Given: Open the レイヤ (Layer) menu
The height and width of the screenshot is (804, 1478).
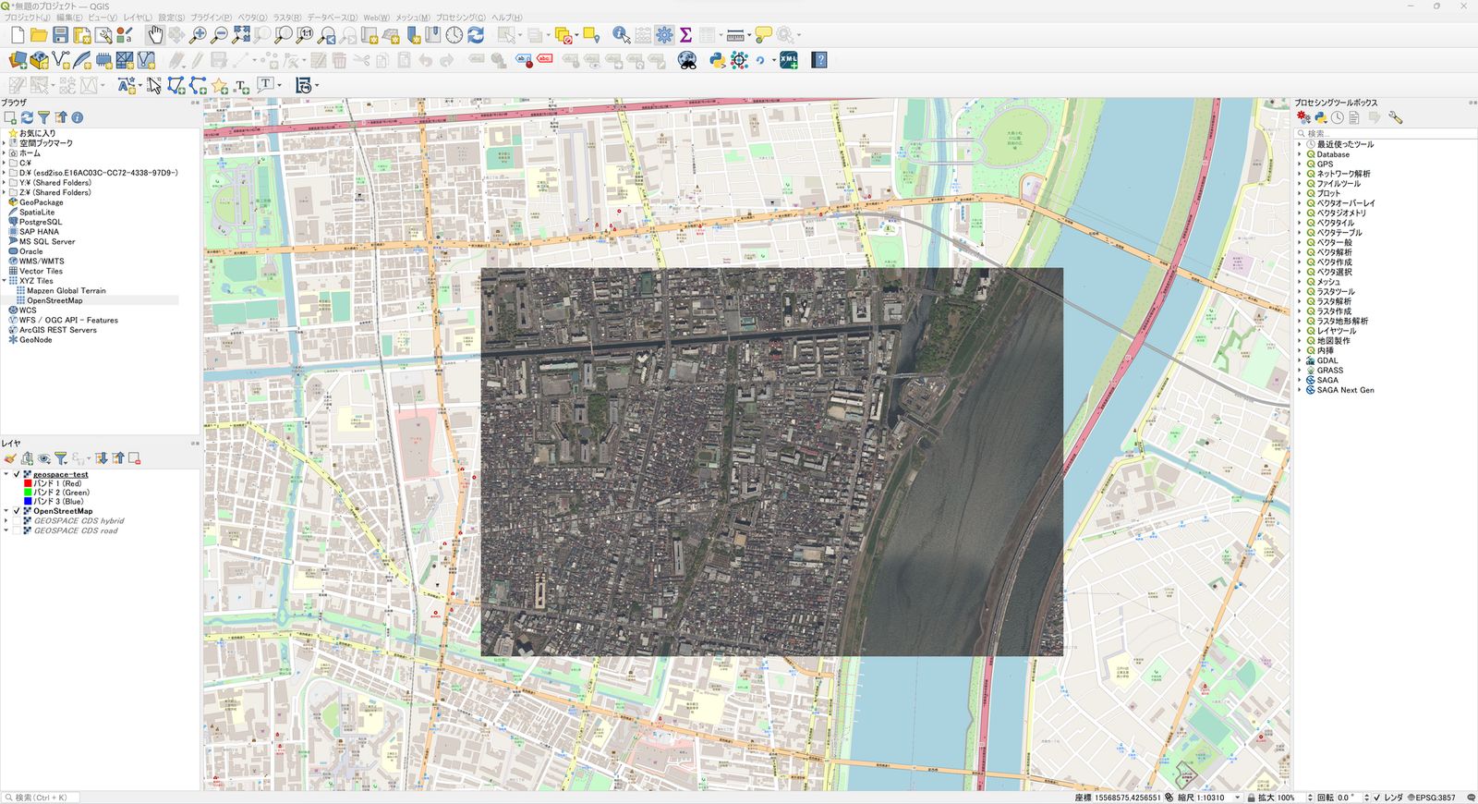Looking at the screenshot, I should click(138, 18).
